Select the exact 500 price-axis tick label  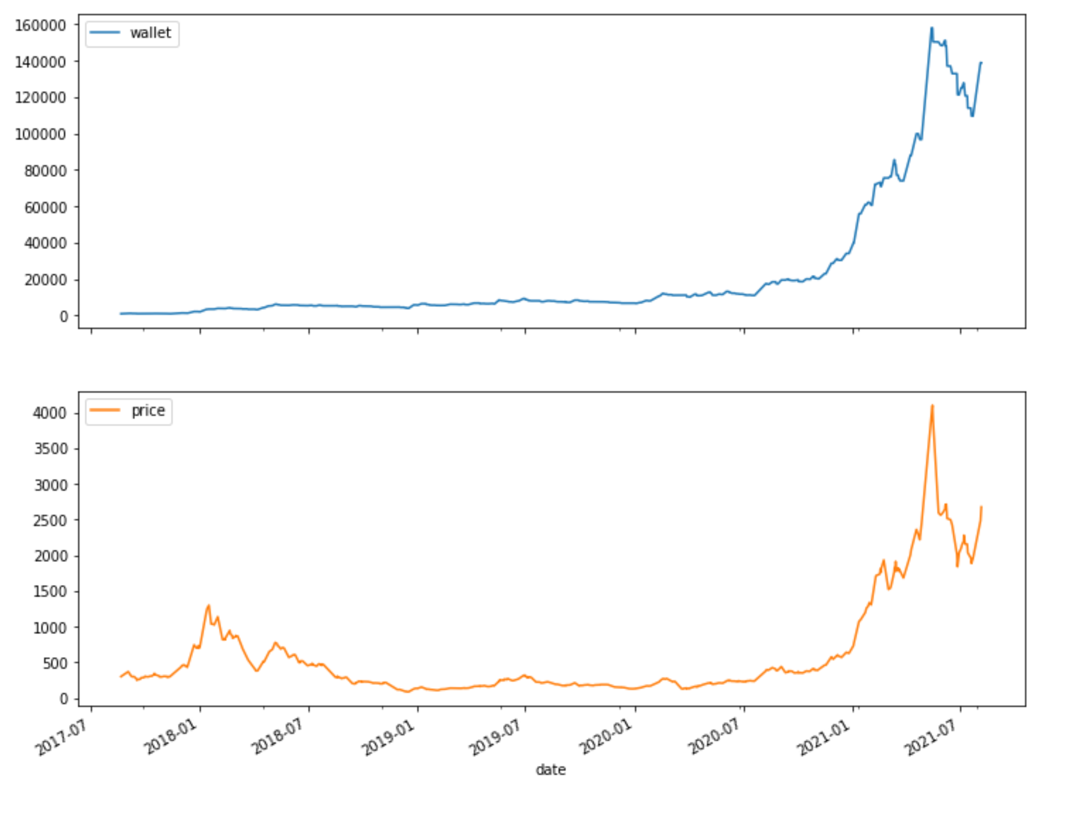[54, 663]
